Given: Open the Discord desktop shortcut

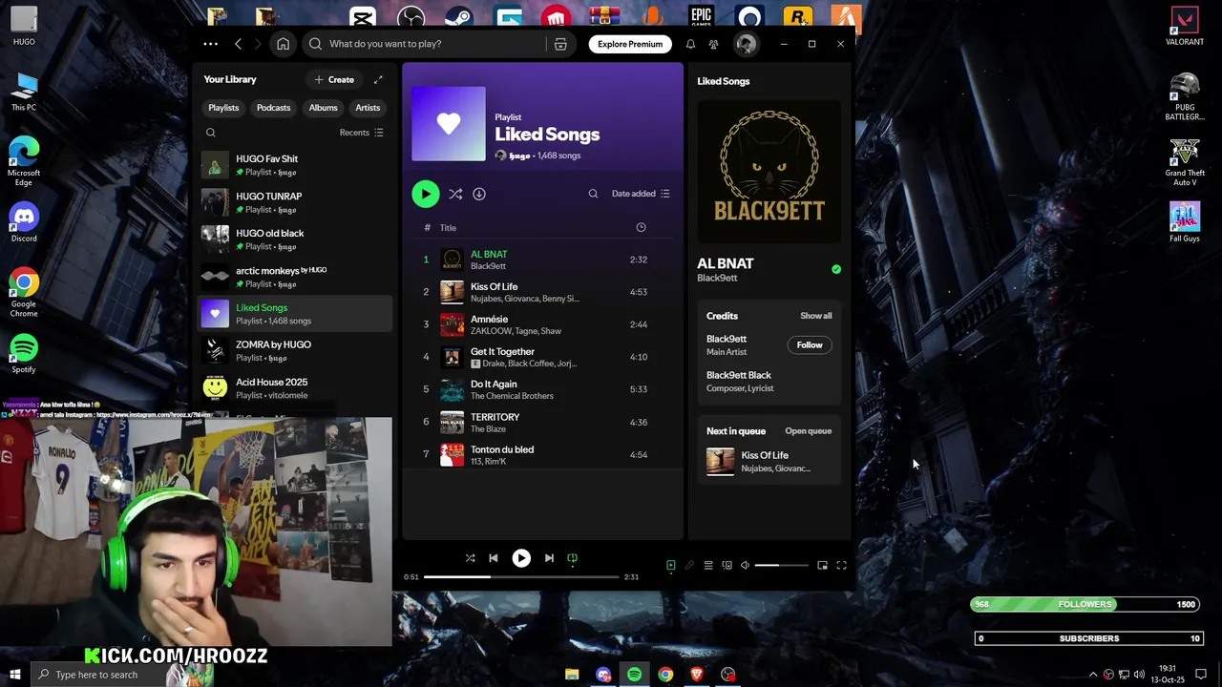Looking at the screenshot, I should click(x=24, y=222).
